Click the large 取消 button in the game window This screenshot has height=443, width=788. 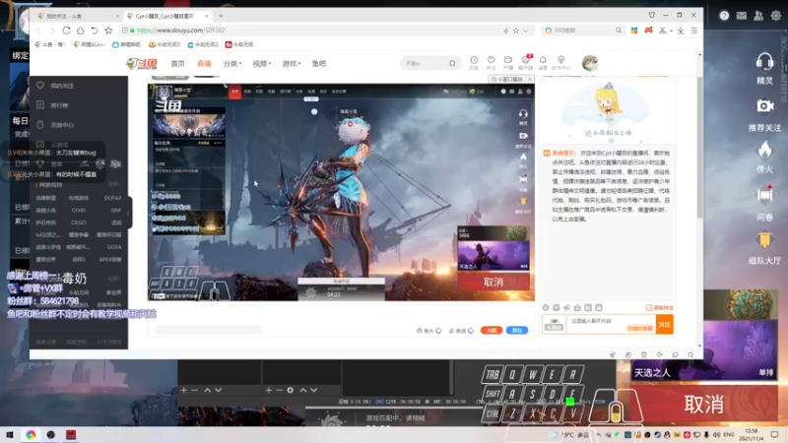coord(704,404)
